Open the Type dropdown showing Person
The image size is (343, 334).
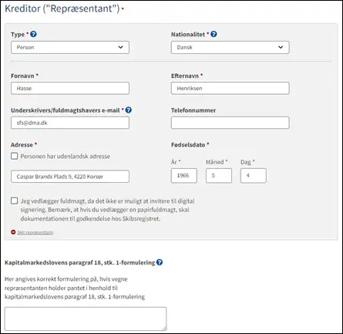coord(70,47)
